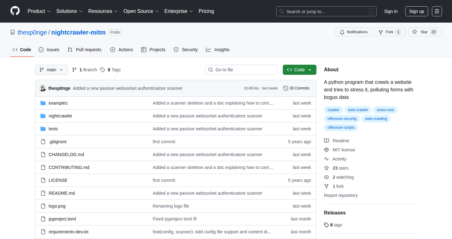Screen dimensions: 452x239
Task: Switch to the Pull requests tab
Action: [x=84, y=50]
